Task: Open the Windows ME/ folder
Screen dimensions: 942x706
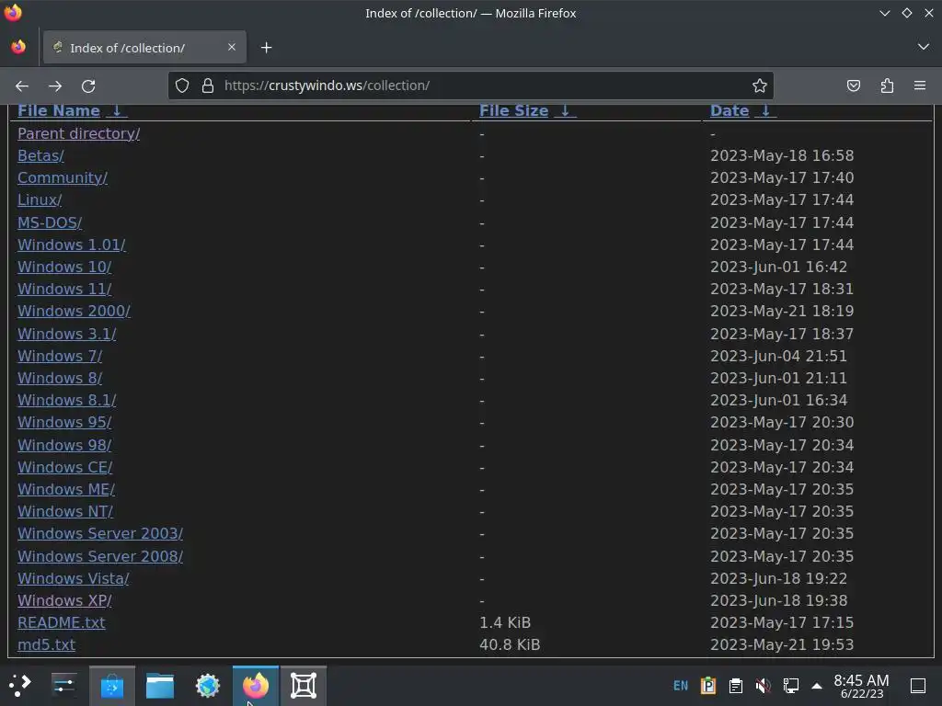Action: 66,489
